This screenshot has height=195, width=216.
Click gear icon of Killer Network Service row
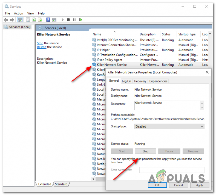(94, 65)
